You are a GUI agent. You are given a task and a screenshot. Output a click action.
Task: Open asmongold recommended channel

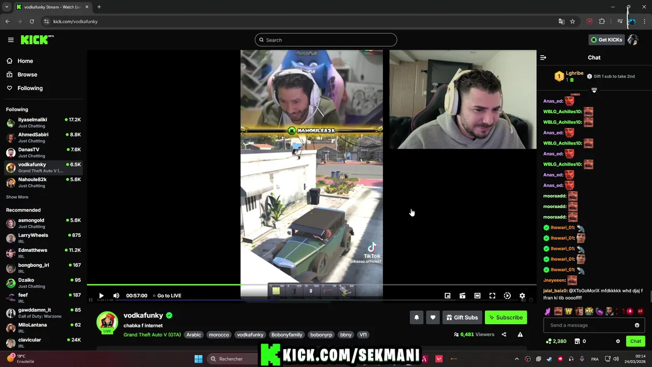[x=43, y=223]
